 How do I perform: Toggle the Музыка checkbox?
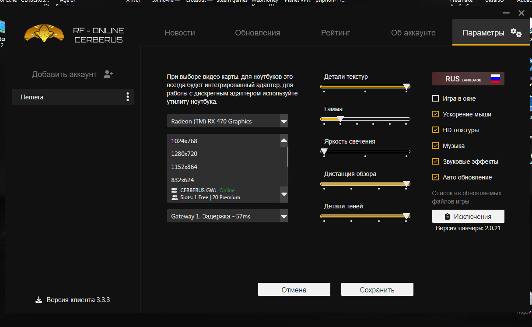tap(435, 146)
